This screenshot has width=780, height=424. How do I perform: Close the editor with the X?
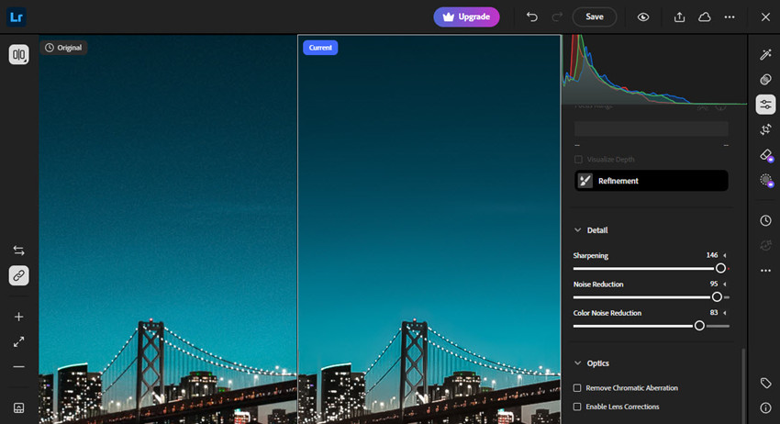click(765, 17)
